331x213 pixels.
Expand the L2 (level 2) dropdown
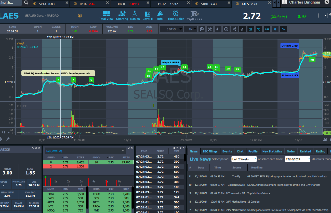(x=85, y=151)
